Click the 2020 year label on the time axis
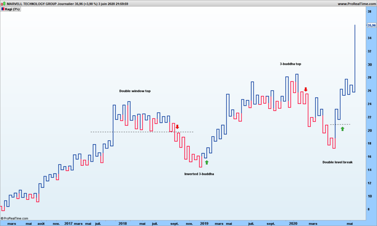This screenshot has height=226, width=377. (293, 223)
